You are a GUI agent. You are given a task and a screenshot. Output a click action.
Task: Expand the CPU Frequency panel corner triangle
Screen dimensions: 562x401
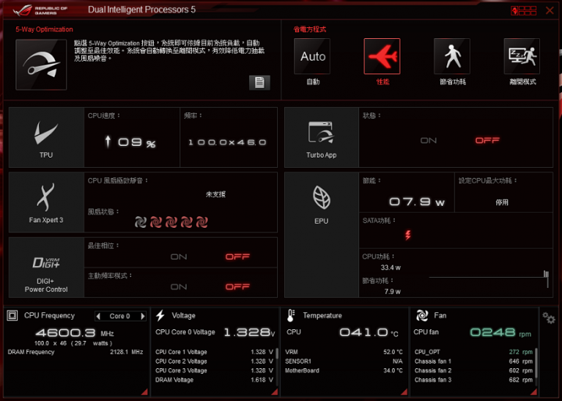(x=144, y=392)
